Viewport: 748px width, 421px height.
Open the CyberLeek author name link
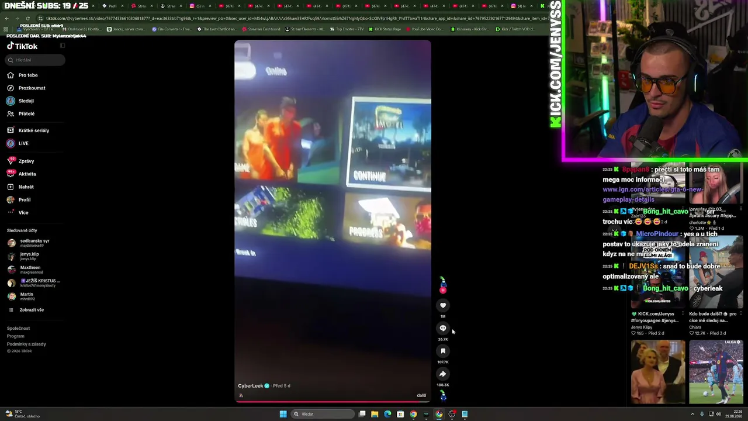coord(250,386)
